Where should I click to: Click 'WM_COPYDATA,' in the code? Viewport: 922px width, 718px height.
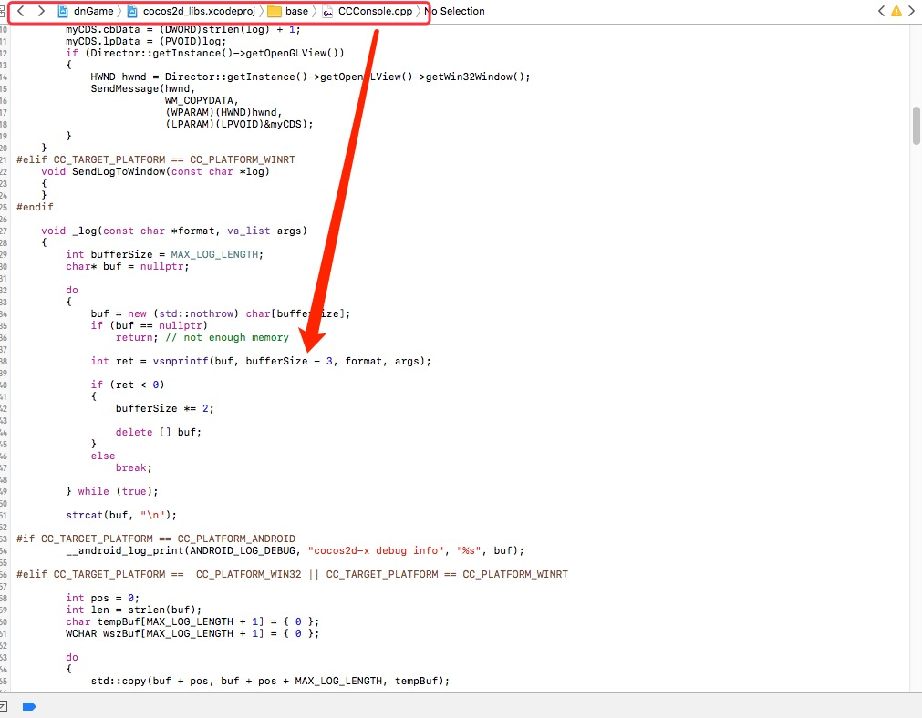[x=202, y=100]
